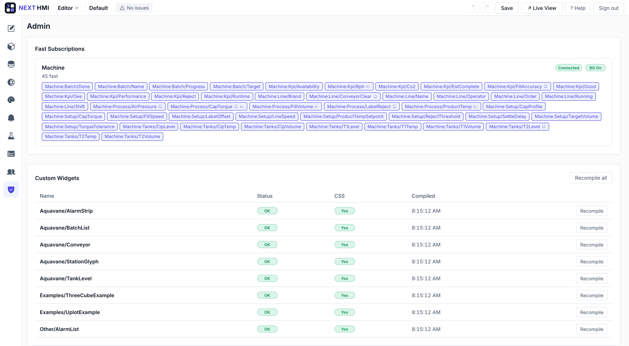Click the Machine:Tanks/T1Volume tag

pos(453,127)
